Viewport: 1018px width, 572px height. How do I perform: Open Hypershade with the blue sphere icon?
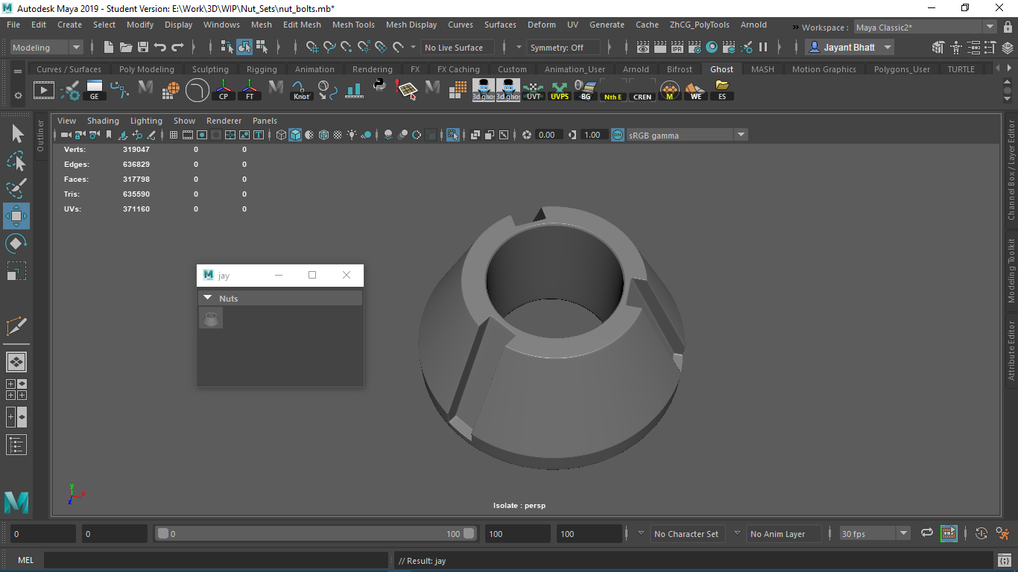712,47
